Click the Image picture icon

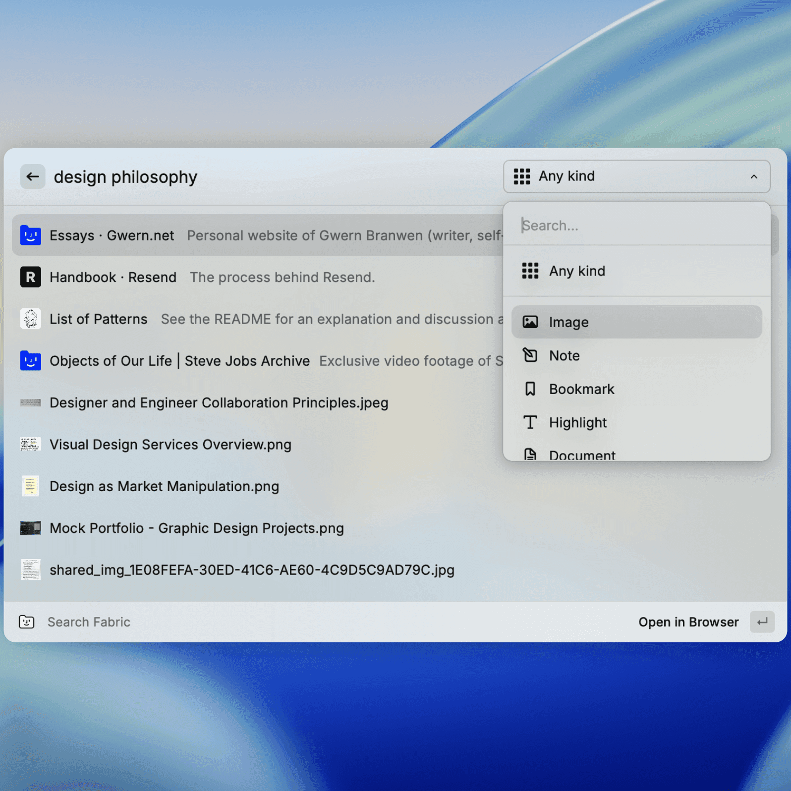click(x=530, y=322)
